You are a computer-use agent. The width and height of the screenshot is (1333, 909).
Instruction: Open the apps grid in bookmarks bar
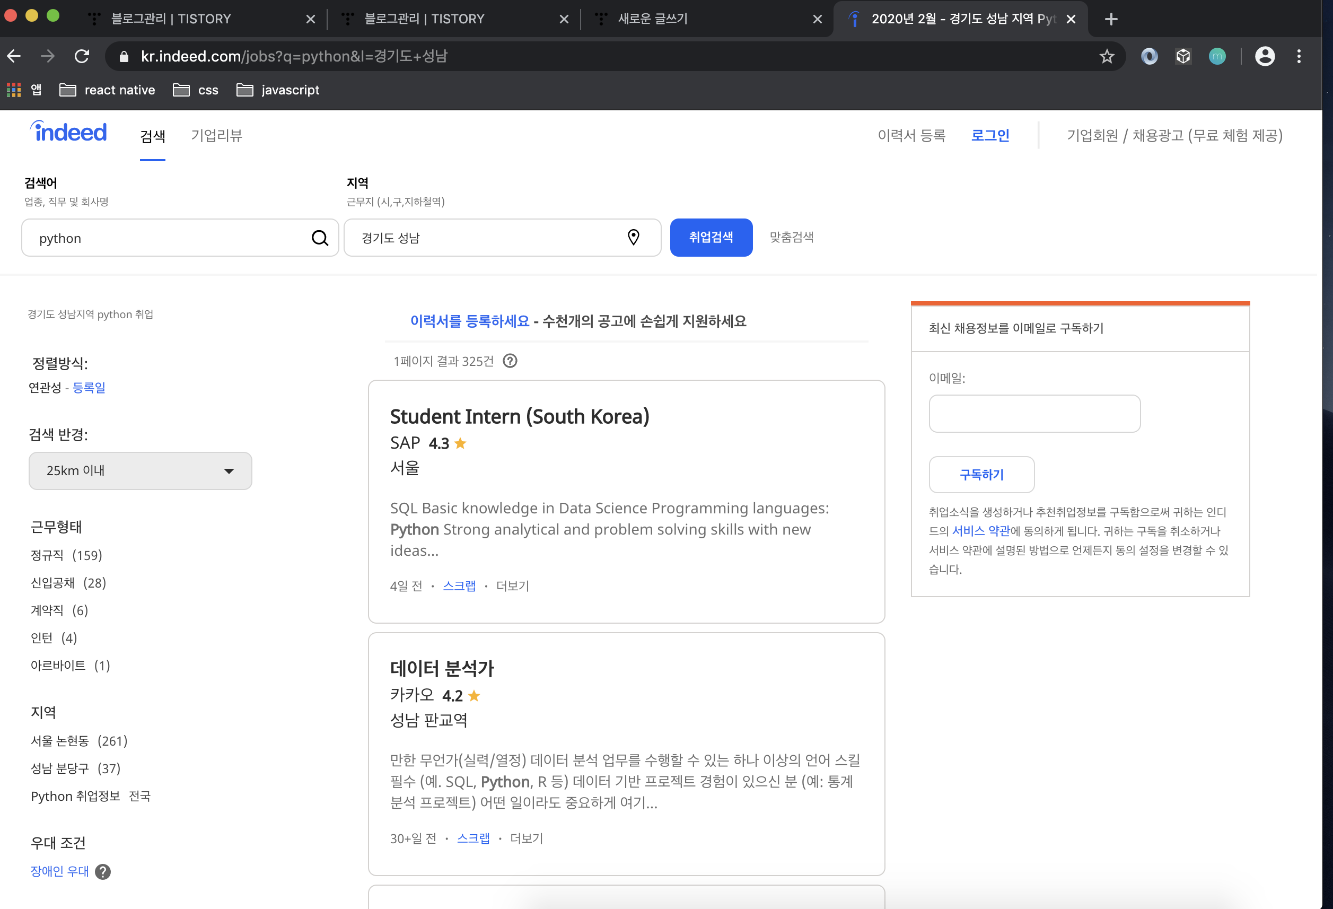pyautogui.click(x=14, y=90)
